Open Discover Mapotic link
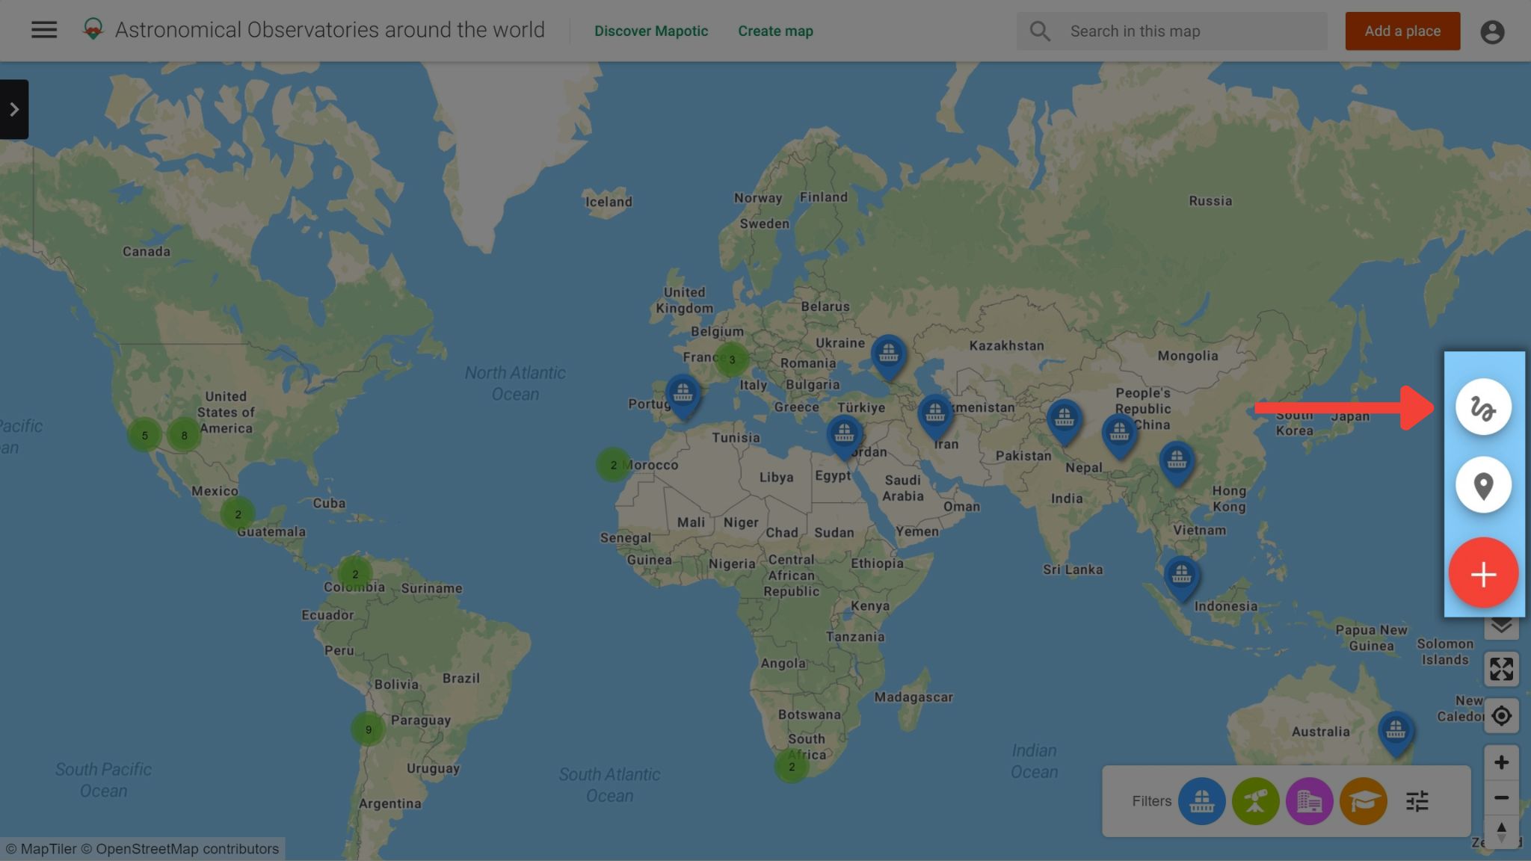The image size is (1531, 861). tap(650, 31)
